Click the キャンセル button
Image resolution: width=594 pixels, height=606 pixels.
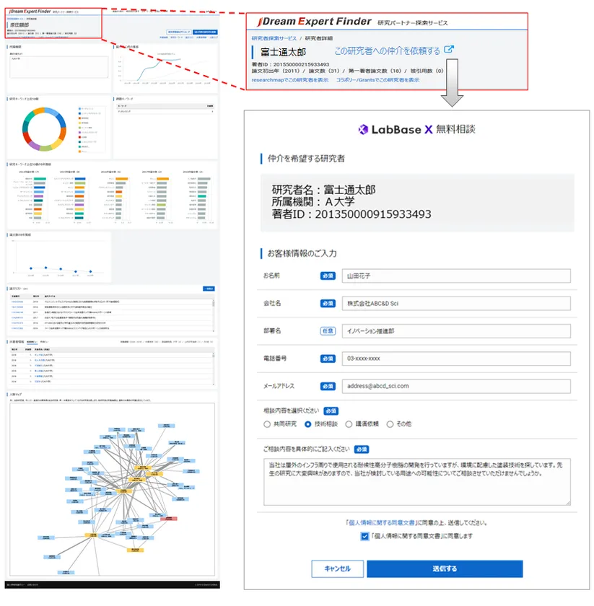pos(337,569)
